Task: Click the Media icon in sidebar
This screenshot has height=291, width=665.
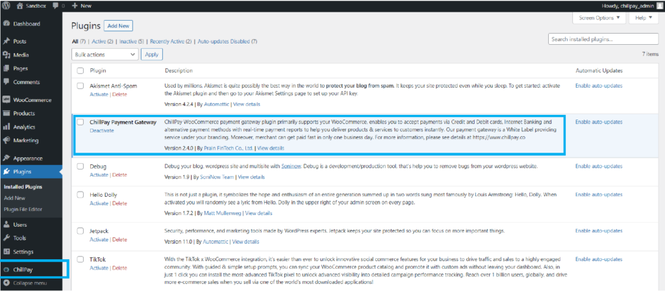Action: [6, 55]
